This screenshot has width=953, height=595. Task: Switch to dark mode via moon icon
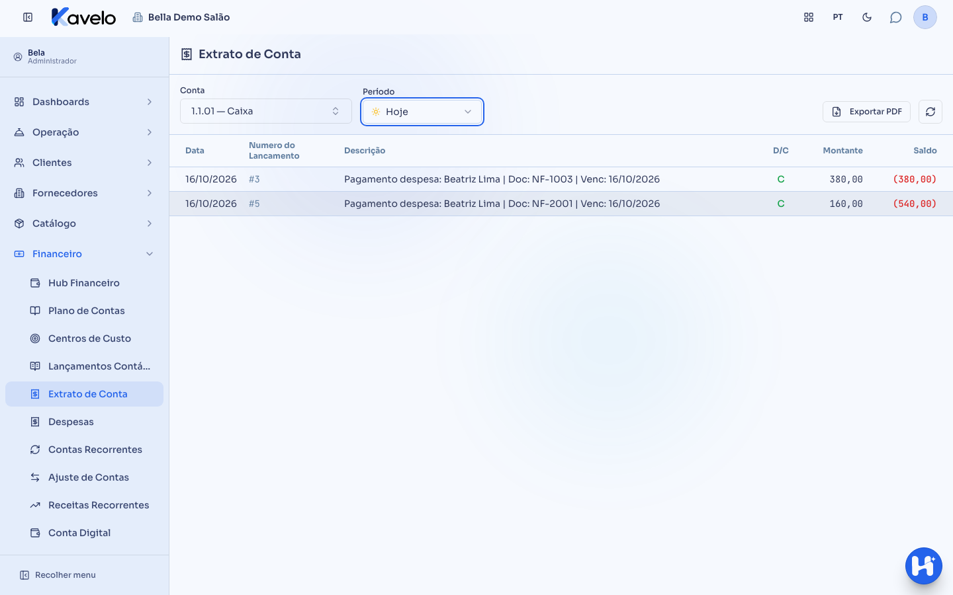(867, 17)
